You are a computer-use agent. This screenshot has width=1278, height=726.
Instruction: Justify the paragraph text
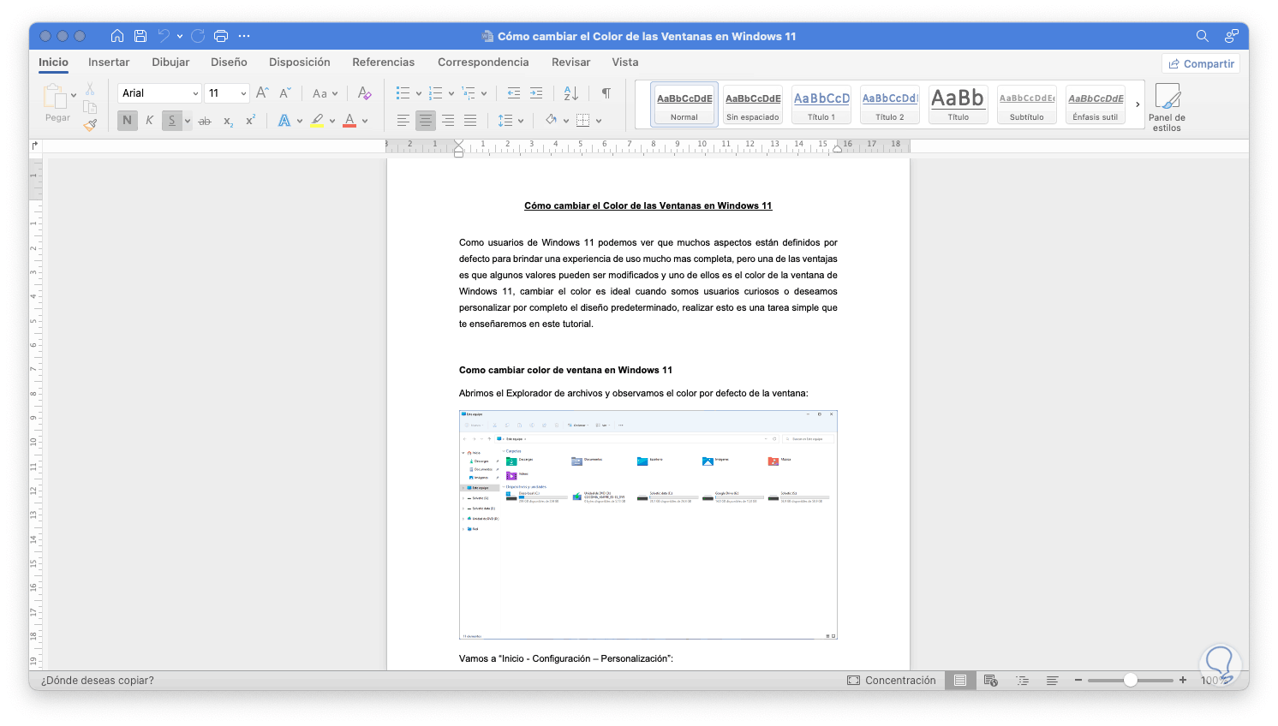[470, 121]
